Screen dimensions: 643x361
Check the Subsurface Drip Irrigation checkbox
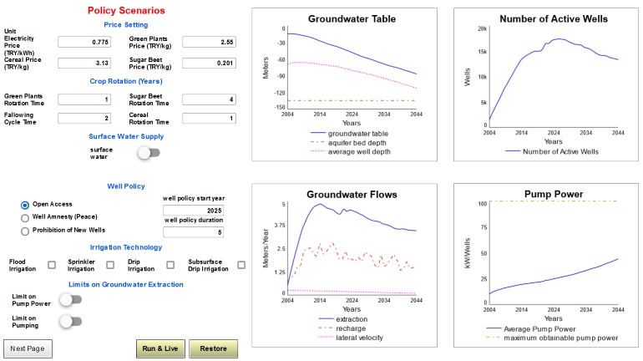pos(241,265)
